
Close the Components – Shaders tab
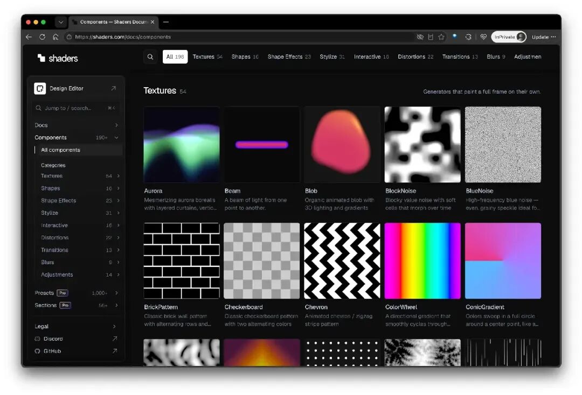153,22
